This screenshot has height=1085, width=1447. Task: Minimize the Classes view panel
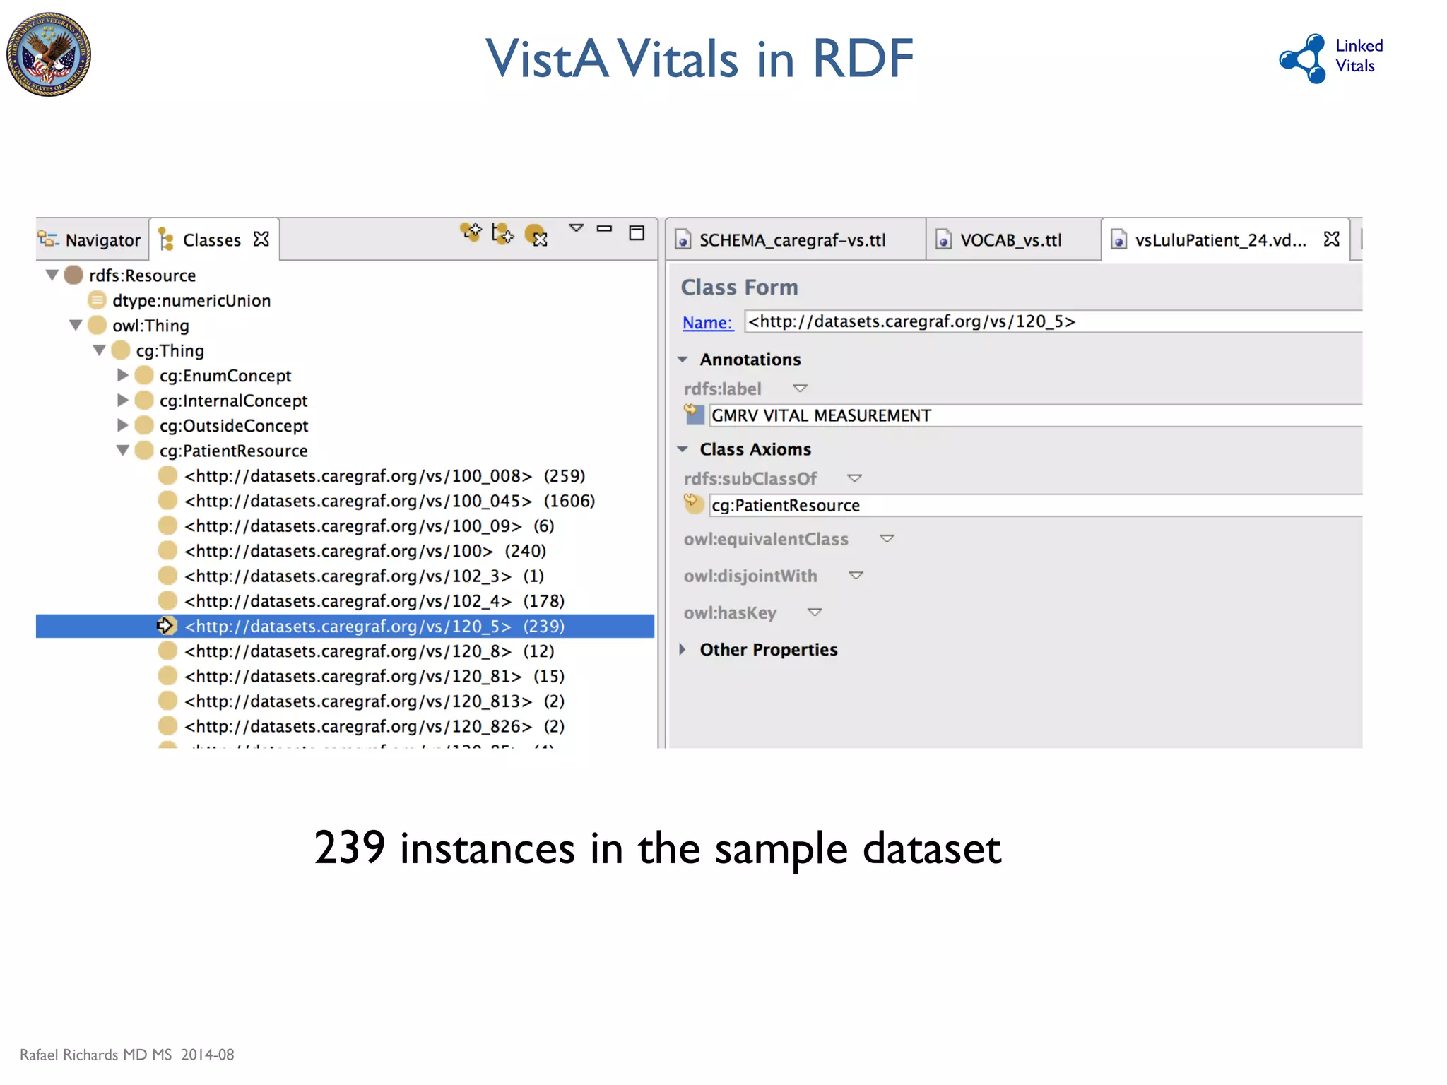(604, 228)
